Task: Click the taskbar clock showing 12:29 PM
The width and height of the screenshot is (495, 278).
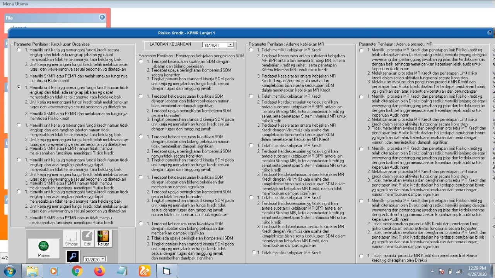Action: click(x=476, y=271)
